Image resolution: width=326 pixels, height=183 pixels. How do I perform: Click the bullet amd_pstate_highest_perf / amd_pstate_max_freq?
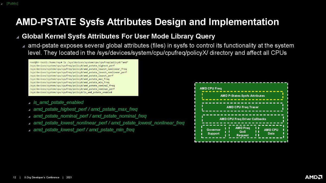click(x=85, y=109)
